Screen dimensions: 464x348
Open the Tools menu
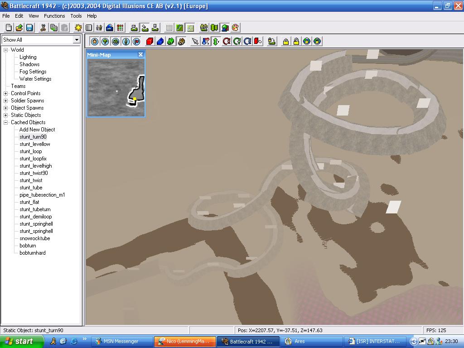pos(76,16)
